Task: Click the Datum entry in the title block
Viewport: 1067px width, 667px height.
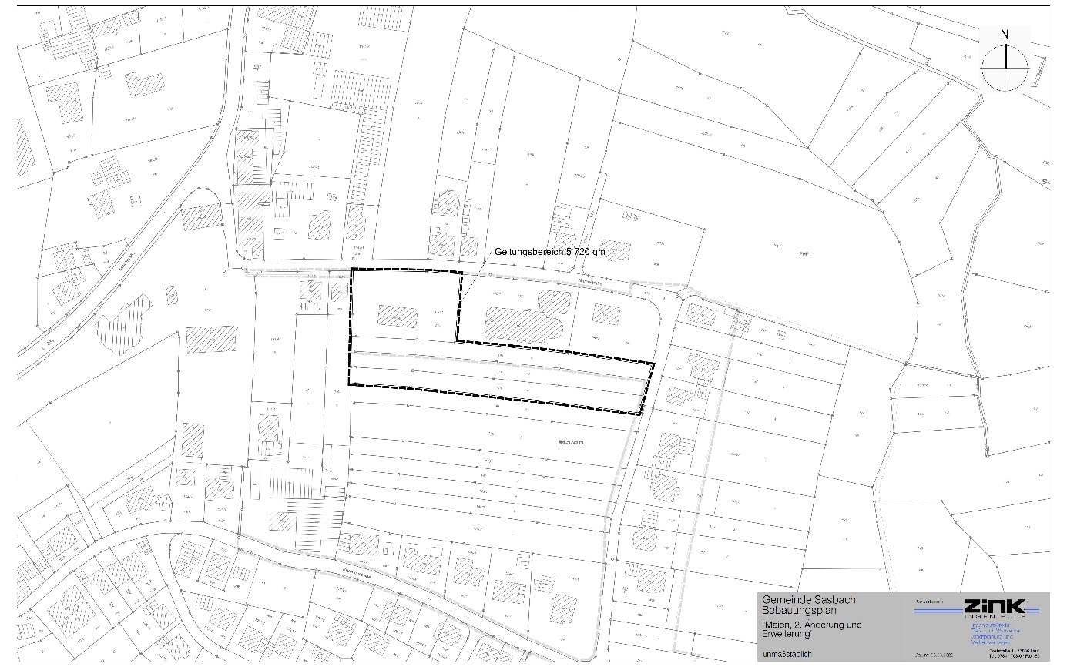Action: point(934,654)
